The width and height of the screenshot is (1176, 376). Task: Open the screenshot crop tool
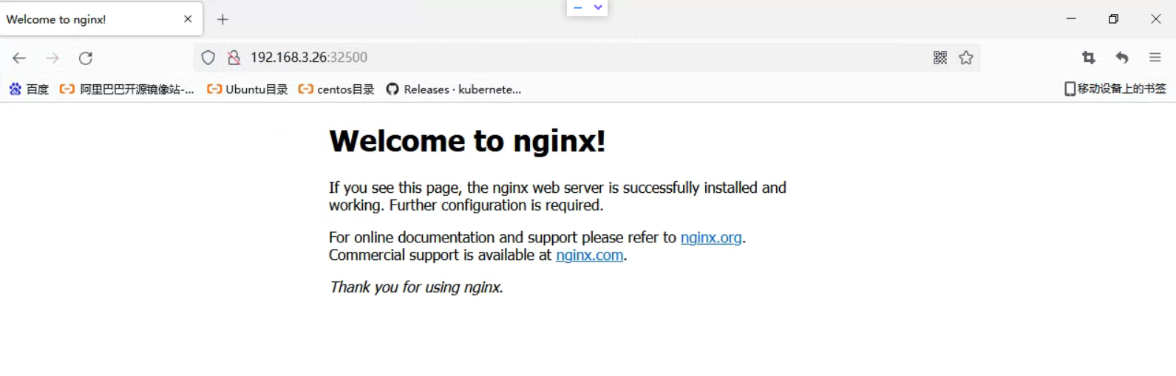point(1089,58)
